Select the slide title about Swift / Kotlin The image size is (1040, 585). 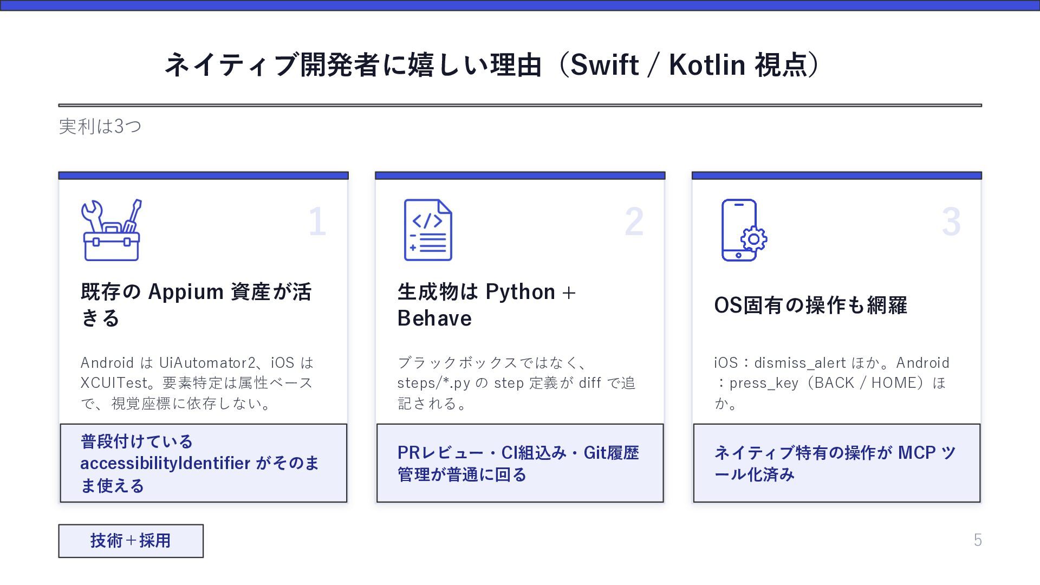(493, 65)
